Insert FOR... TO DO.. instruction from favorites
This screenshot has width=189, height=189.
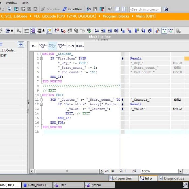53,46
